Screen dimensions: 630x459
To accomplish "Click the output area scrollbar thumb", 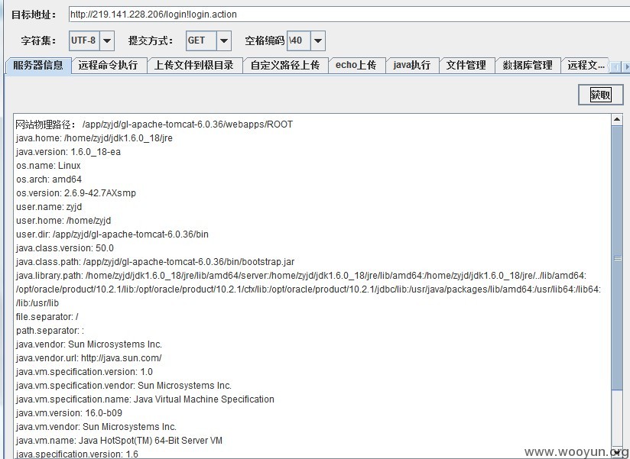I will pos(617,258).
